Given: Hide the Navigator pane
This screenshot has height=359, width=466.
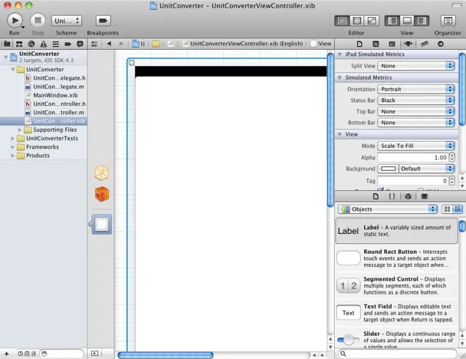Looking at the screenshot, I should point(392,21).
